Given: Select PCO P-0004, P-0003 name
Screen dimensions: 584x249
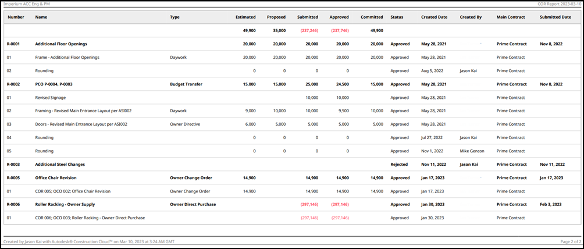Looking at the screenshot, I should pos(54,84).
